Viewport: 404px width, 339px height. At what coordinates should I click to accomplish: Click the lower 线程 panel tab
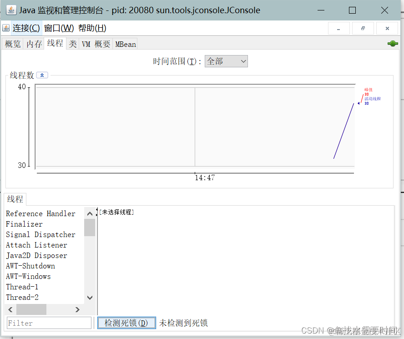click(15, 199)
